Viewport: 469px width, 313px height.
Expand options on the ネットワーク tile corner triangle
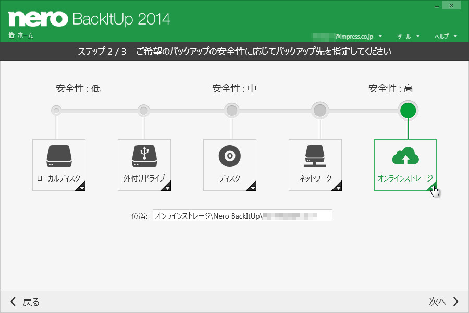click(338, 187)
